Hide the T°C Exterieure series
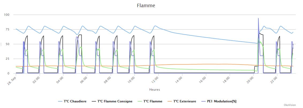 click(185, 101)
